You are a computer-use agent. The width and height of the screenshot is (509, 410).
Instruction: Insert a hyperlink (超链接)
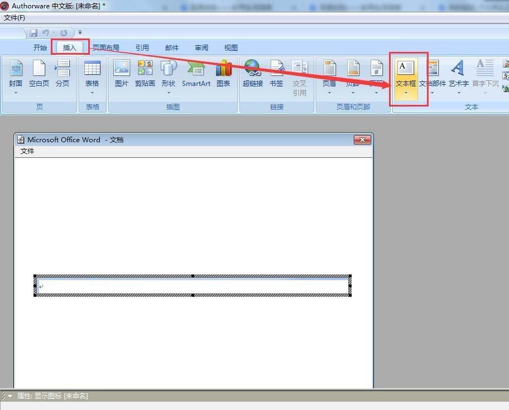[252, 74]
